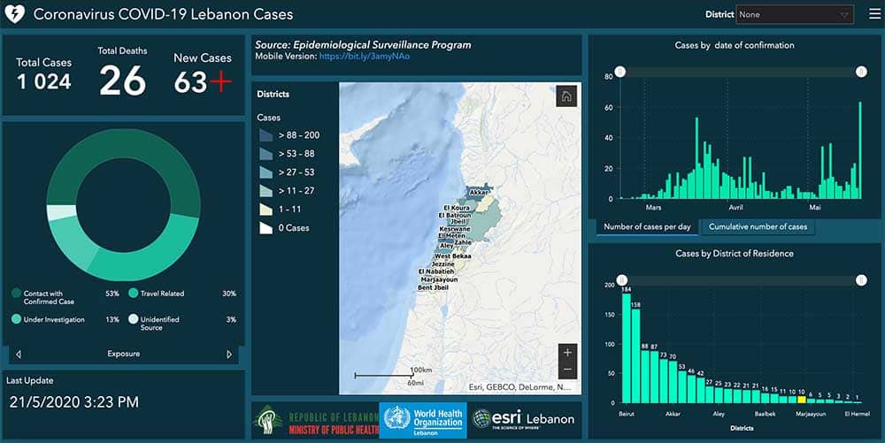Open the hamburger menu in header
Image resolution: width=885 pixels, height=443 pixels.
pos(873,14)
